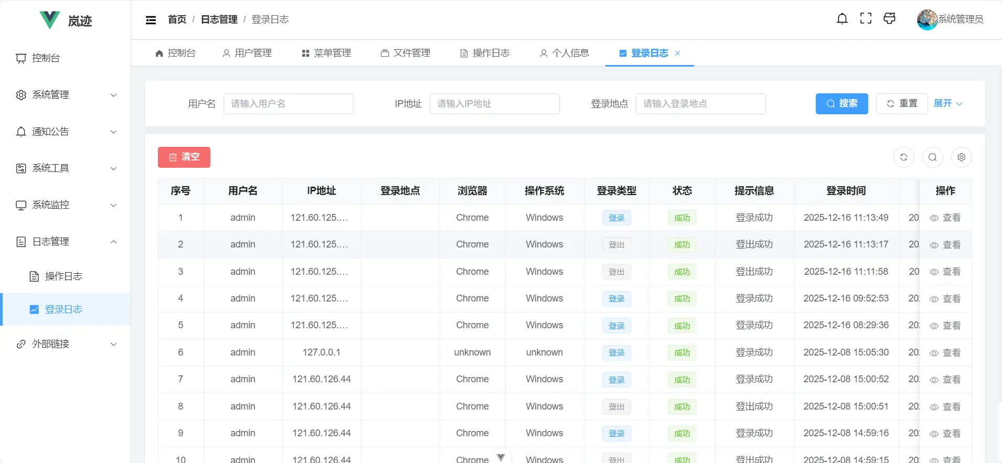Focus the 用户名 input field
1002x463 pixels.
tap(288, 104)
